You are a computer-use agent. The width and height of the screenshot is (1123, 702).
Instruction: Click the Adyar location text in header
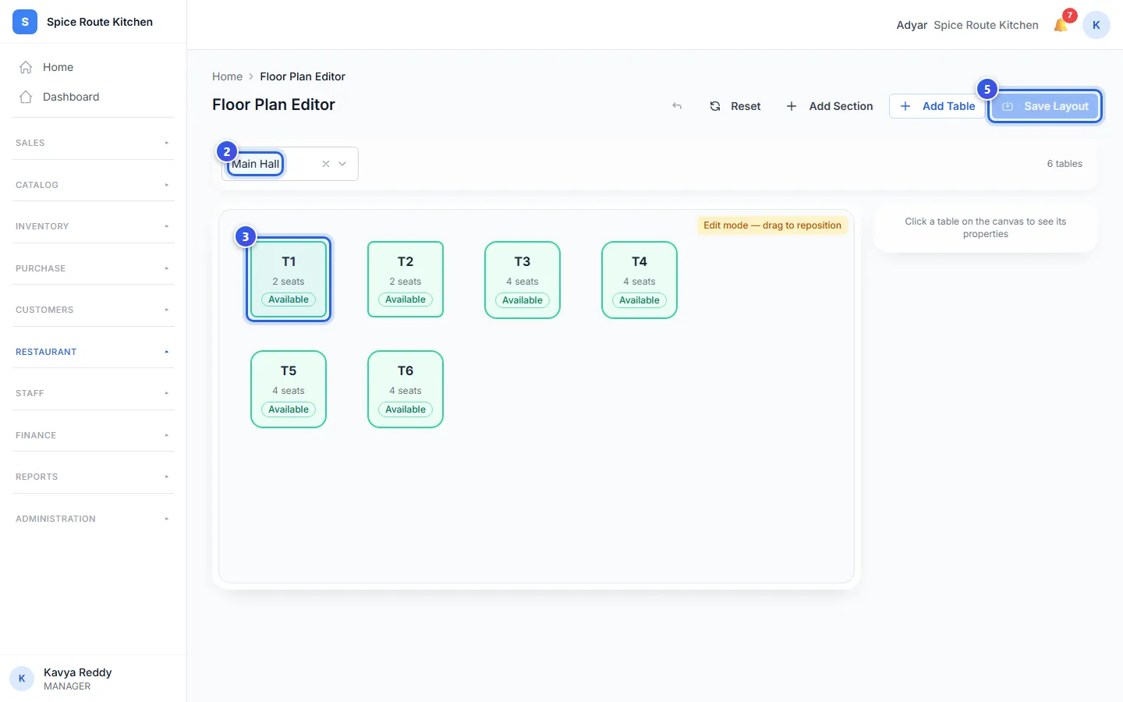tap(912, 25)
